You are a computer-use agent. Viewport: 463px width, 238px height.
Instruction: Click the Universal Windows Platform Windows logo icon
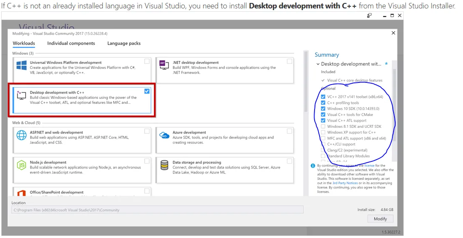[x=21, y=65]
